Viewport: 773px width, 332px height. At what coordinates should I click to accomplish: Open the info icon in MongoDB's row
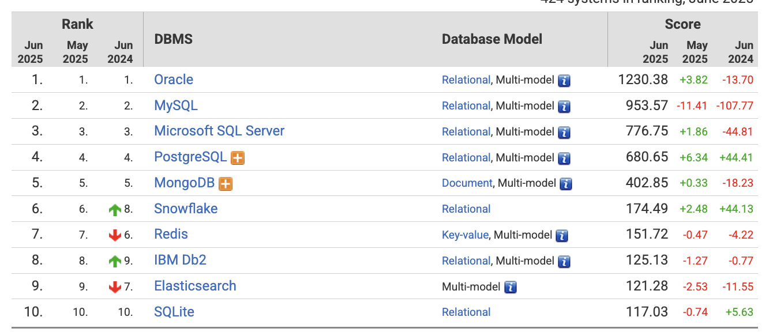click(x=566, y=184)
